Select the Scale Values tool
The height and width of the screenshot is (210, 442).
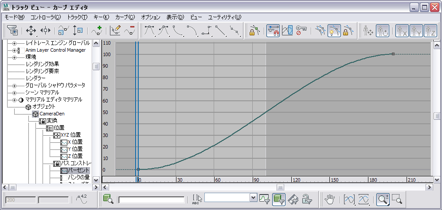[77, 31]
